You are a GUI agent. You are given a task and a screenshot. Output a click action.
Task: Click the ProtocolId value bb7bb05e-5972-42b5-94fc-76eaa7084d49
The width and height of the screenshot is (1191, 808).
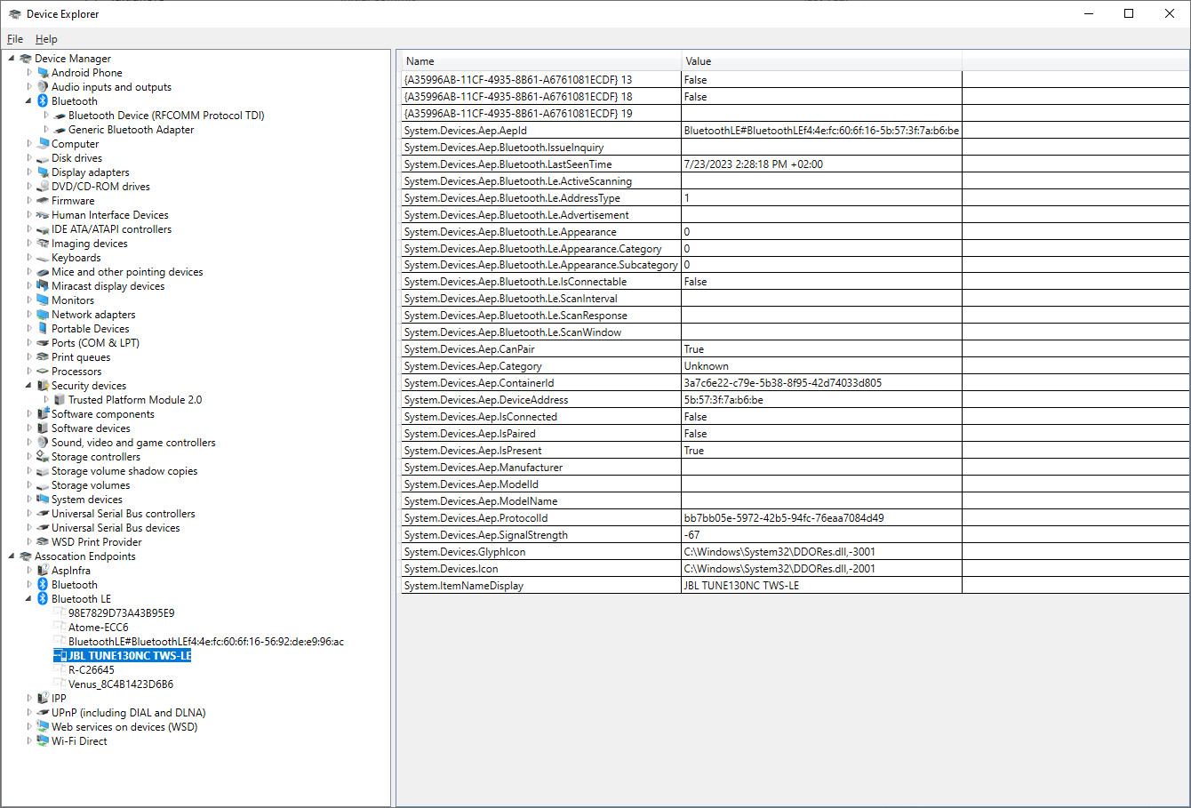point(783,518)
